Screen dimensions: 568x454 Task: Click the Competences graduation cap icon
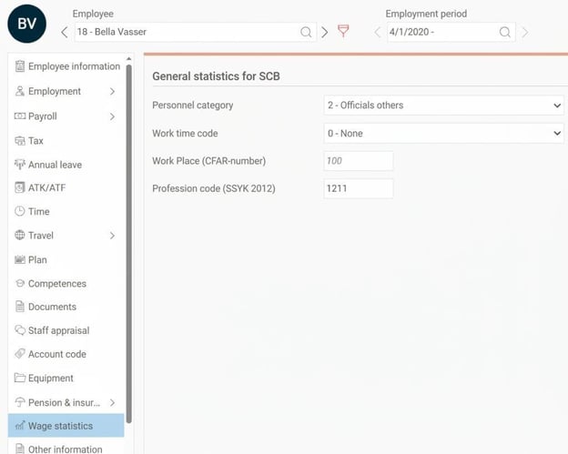tap(20, 284)
